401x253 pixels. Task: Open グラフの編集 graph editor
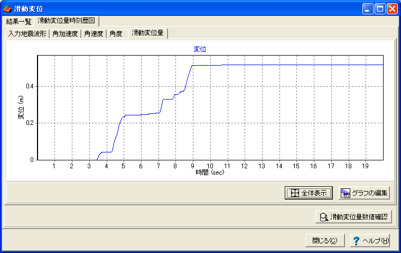pos(364,193)
